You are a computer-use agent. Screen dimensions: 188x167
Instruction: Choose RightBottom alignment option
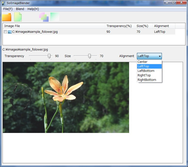149,80
